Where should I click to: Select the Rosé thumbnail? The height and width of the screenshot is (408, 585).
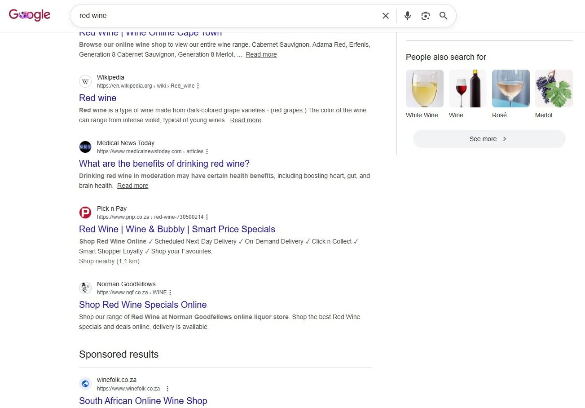pyautogui.click(x=511, y=89)
